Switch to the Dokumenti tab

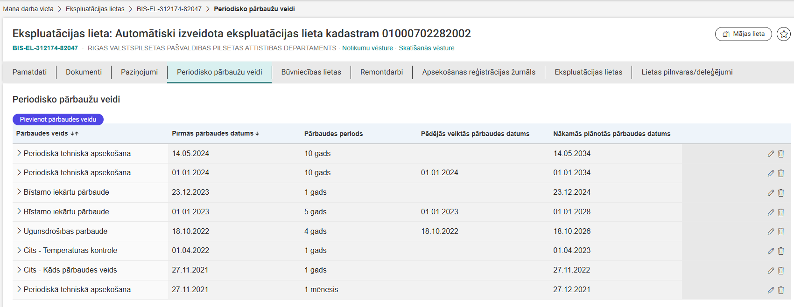tap(84, 72)
